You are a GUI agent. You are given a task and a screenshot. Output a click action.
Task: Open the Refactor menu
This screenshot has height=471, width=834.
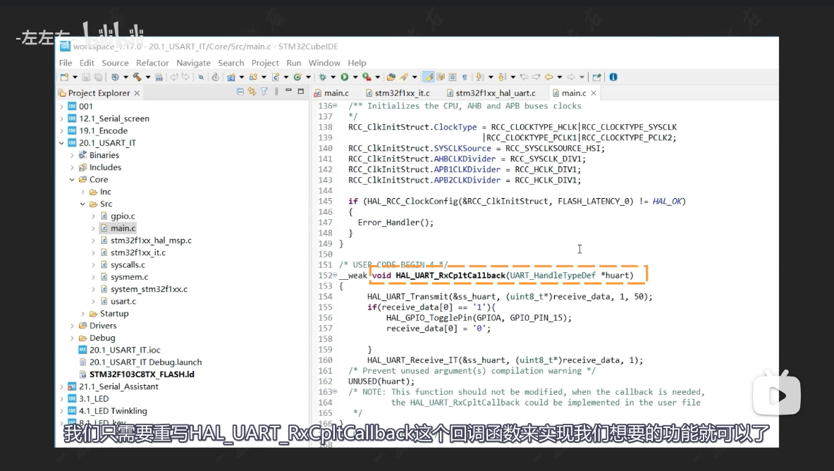pos(152,63)
